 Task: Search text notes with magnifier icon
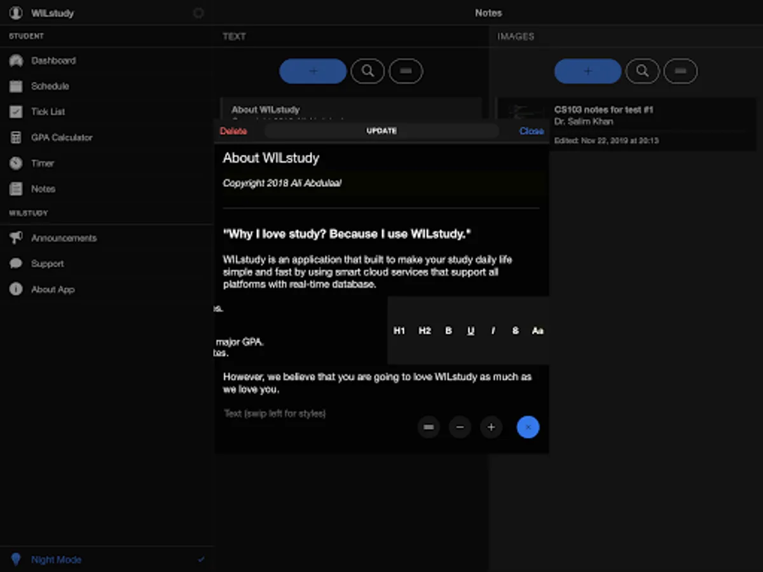click(x=367, y=71)
